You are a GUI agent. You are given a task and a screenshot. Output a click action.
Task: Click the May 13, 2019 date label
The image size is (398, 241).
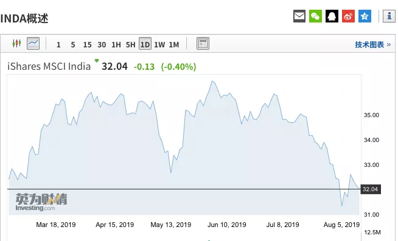tap(171, 225)
